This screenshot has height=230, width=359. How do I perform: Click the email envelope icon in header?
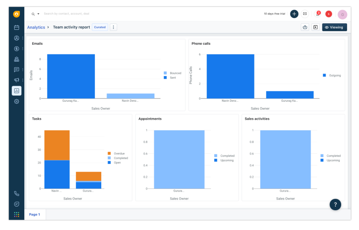click(x=305, y=14)
